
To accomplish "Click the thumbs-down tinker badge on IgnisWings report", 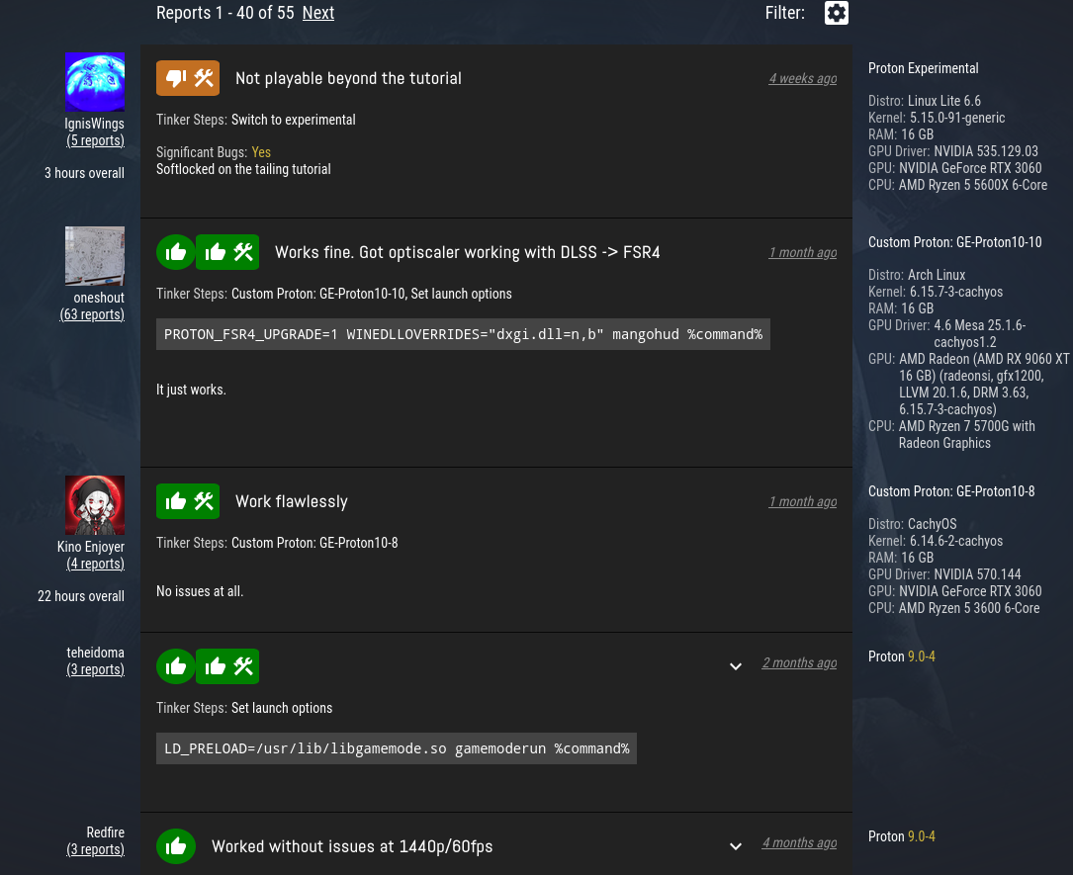I will click(188, 78).
